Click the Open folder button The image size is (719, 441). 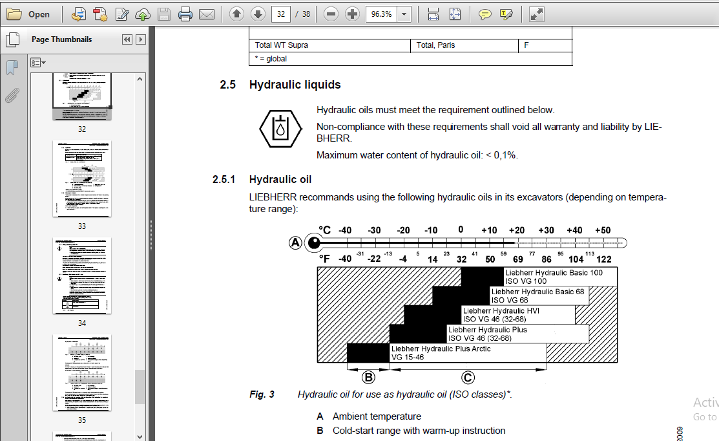(28, 14)
